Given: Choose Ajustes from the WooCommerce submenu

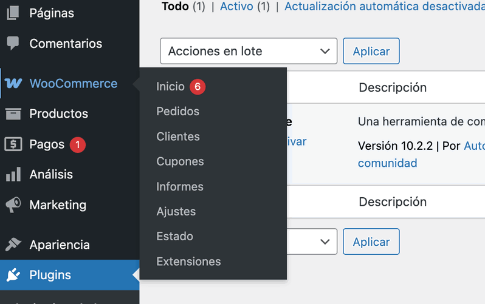Looking at the screenshot, I should point(176,212).
